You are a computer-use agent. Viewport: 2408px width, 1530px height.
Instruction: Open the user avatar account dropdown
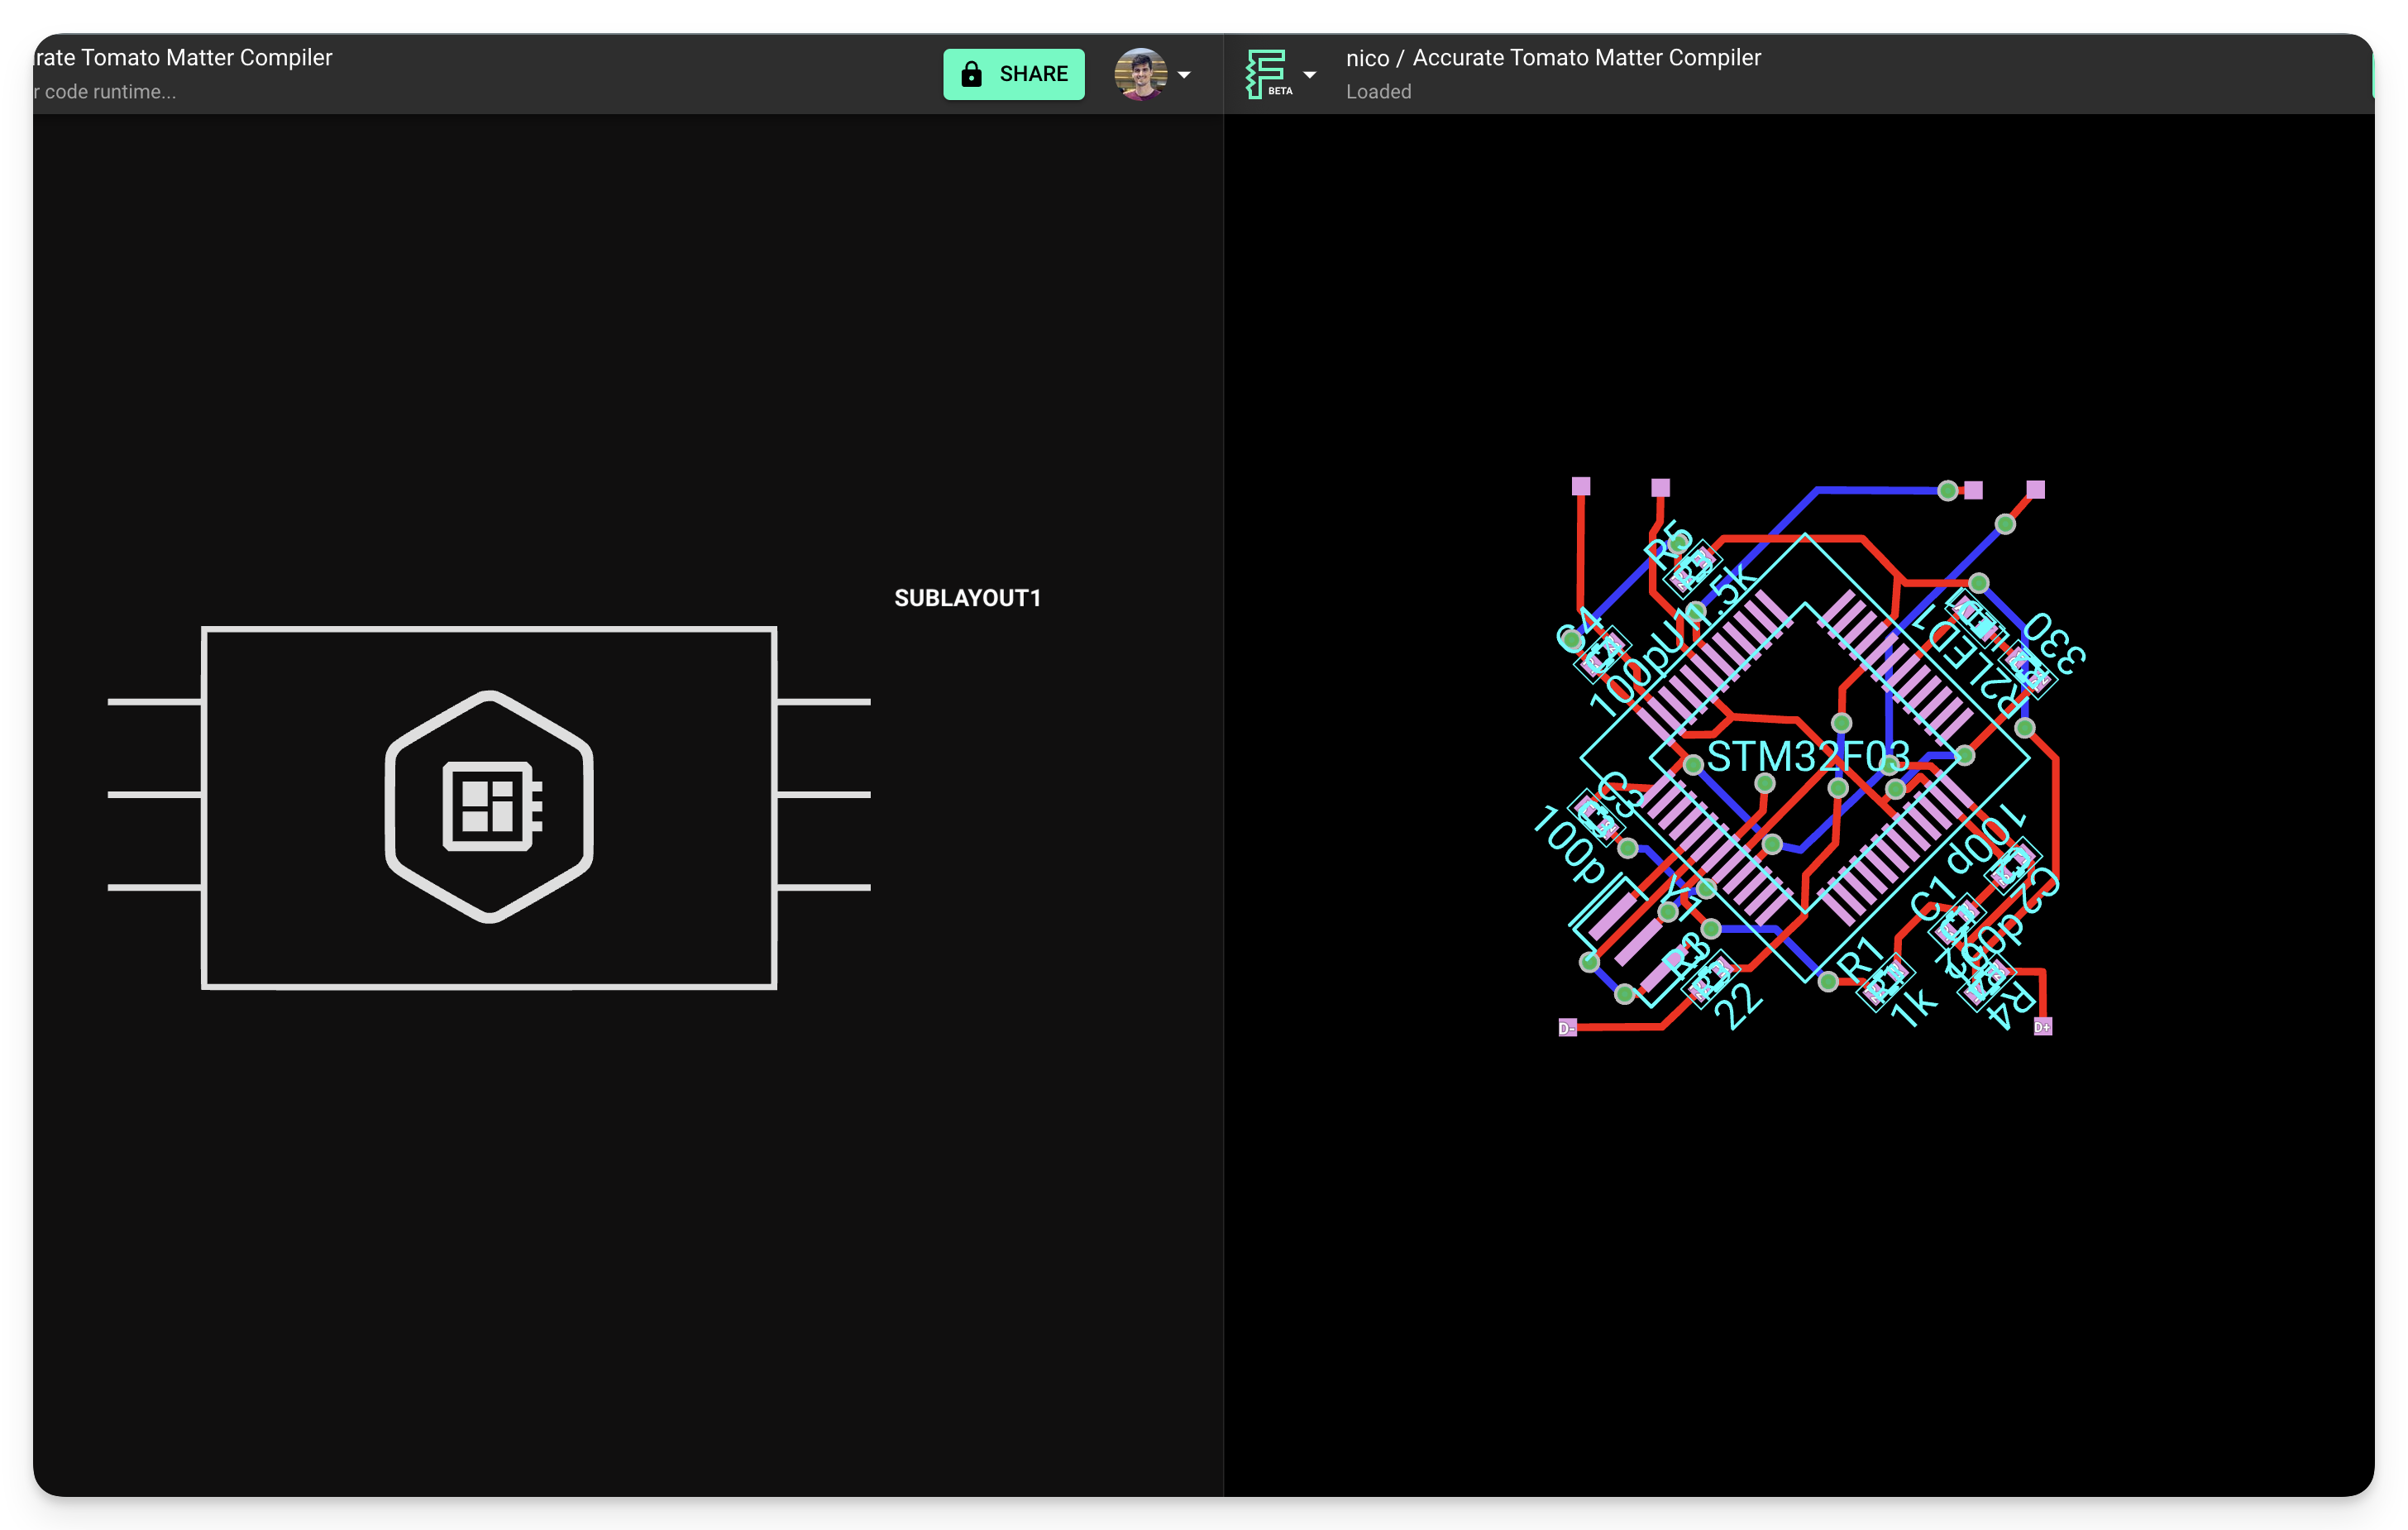coord(1184,75)
